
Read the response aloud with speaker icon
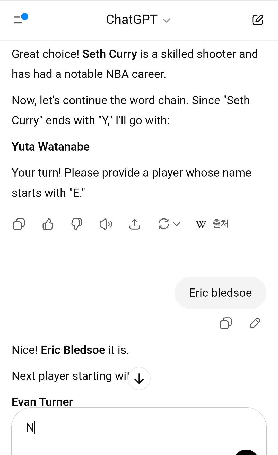[106, 224]
